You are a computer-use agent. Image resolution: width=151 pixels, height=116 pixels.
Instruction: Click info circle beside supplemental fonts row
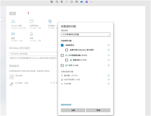tap(109, 84)
